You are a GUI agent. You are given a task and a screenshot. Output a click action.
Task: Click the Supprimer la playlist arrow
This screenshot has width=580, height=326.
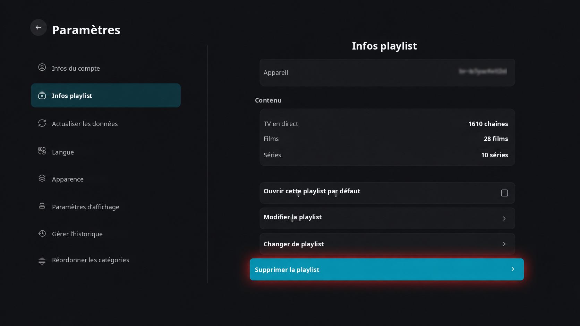coord(513,269)
